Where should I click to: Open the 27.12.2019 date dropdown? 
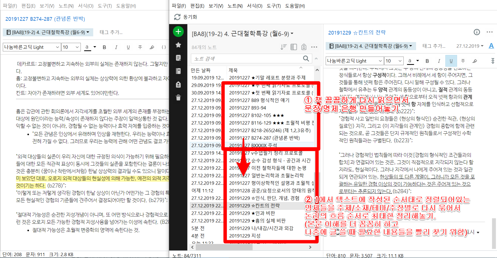coord(470,46)
